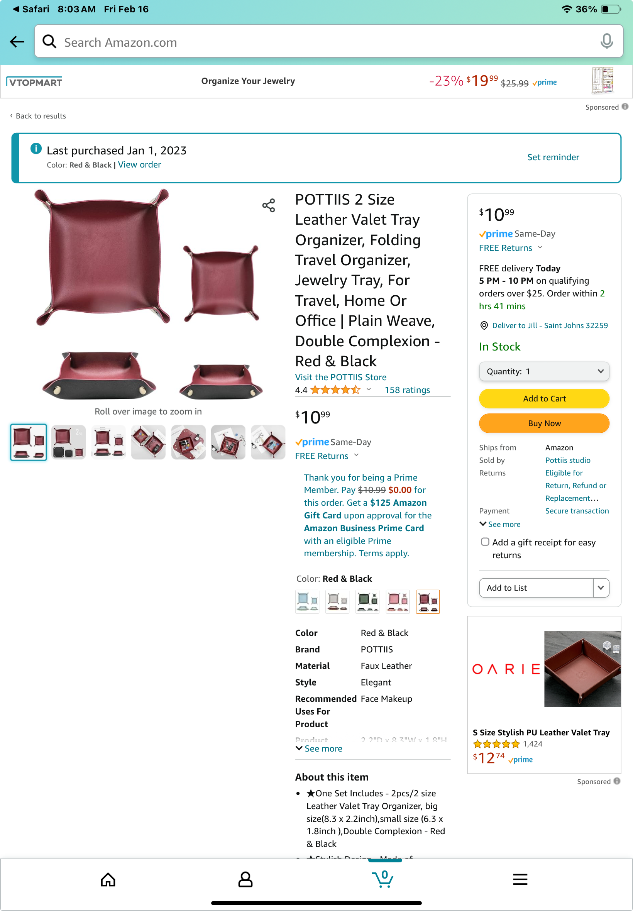Open the Quantity dropdown

(x=544, y=371)
